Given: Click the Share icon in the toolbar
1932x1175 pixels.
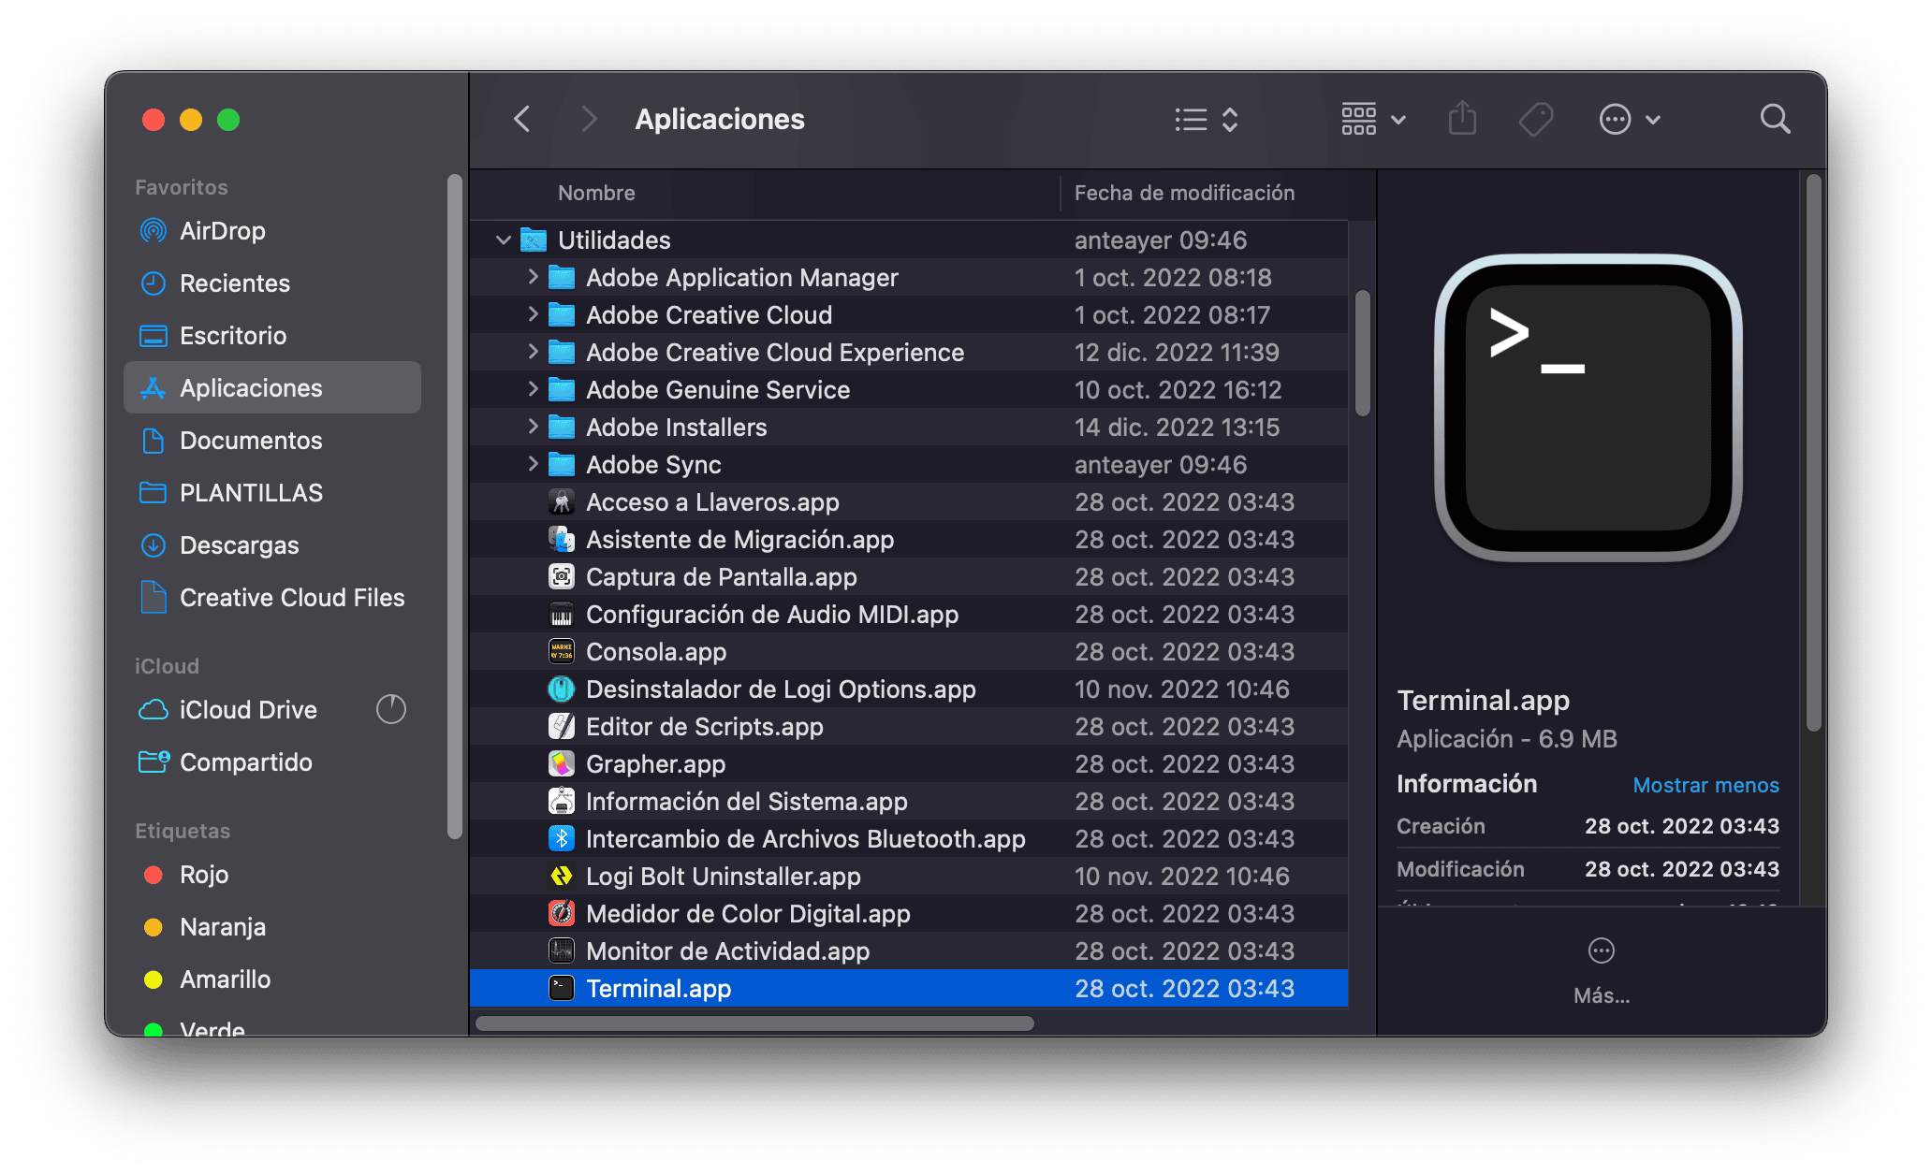Looking at the screenshot, I should 1462,119.
